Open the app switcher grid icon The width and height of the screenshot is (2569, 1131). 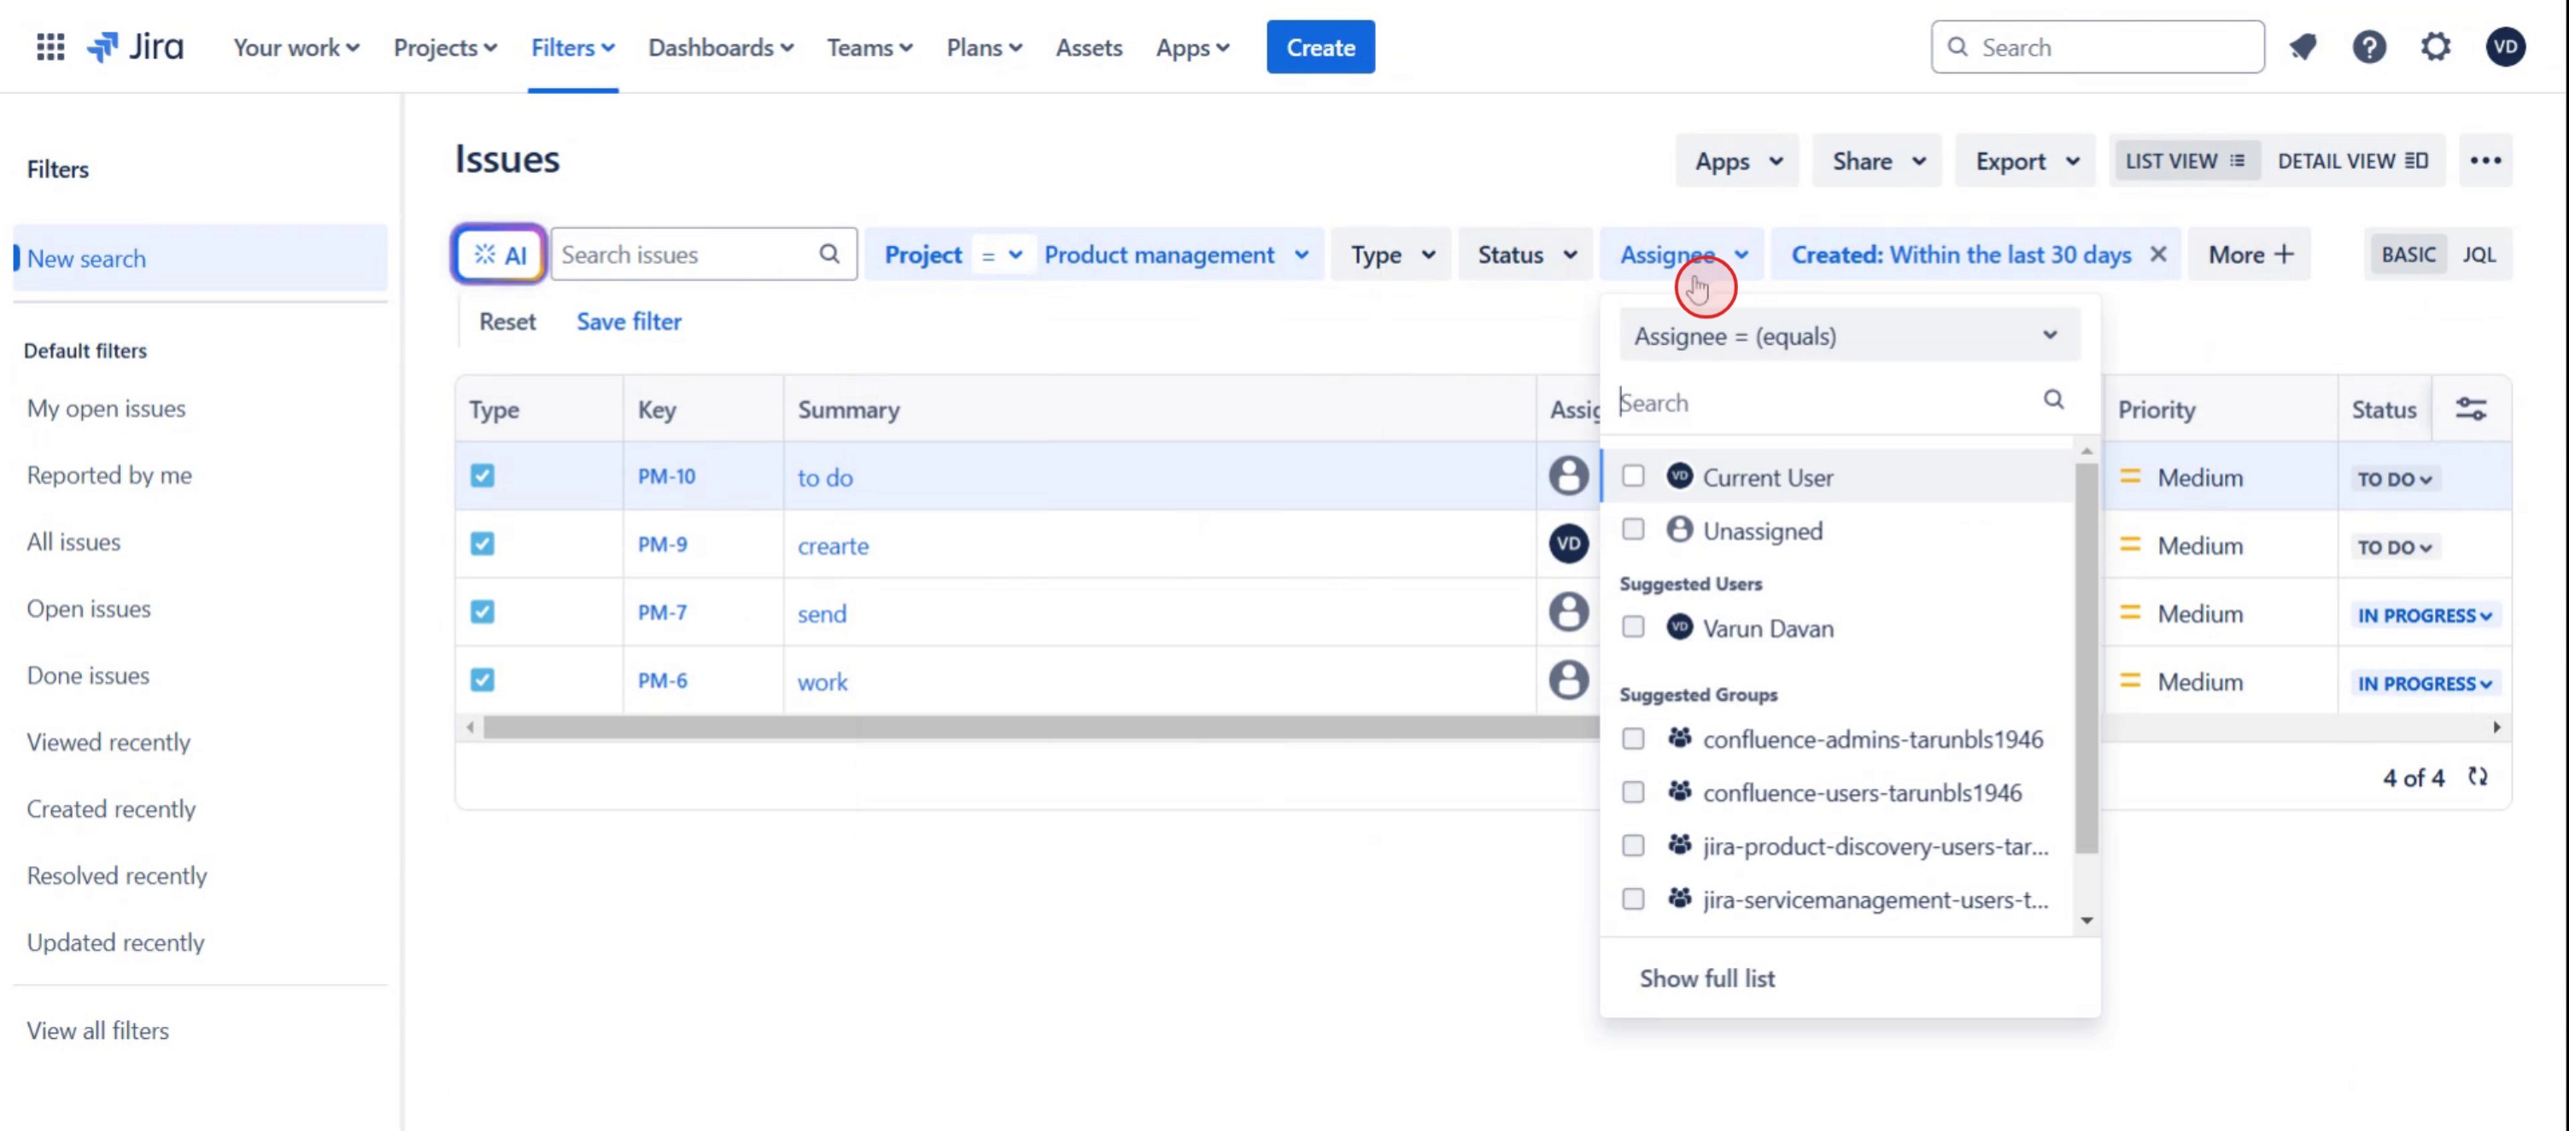50,47
